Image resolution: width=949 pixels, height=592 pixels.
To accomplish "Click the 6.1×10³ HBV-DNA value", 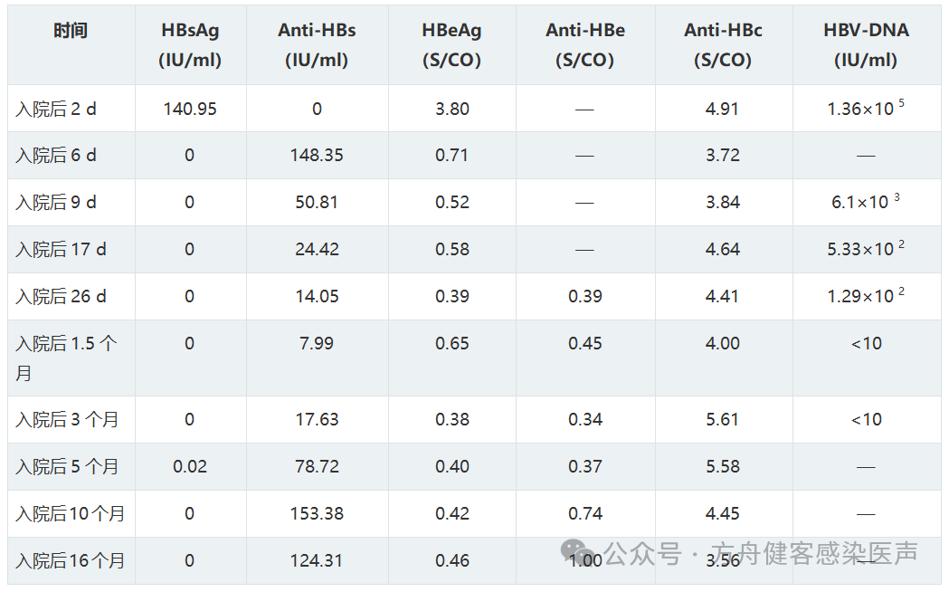I will [x=866, y=201].
